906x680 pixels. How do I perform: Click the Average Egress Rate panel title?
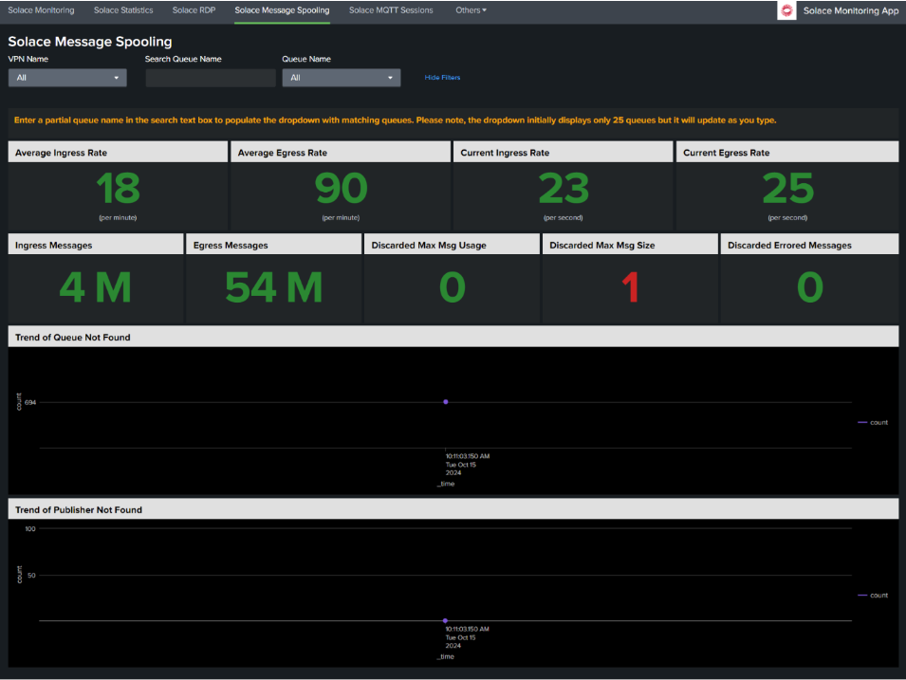[283, 153]
